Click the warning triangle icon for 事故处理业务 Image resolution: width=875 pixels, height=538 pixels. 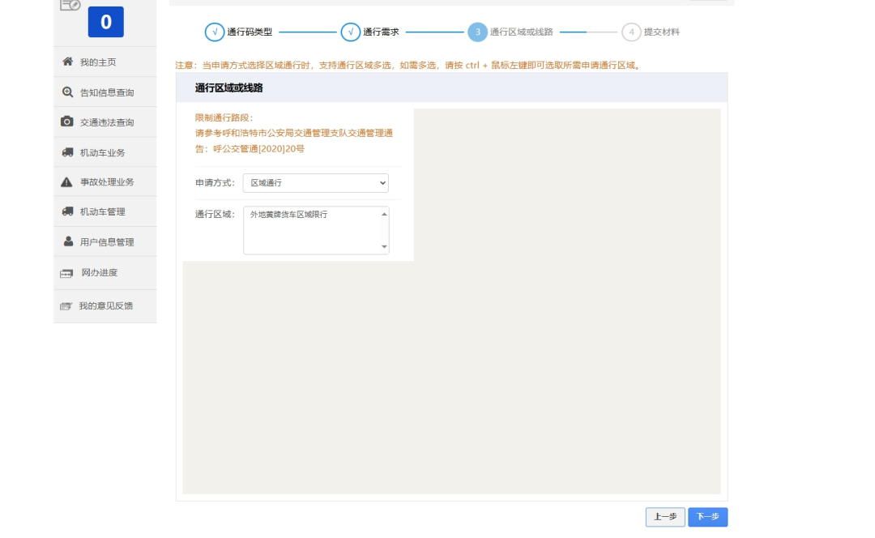67,182
